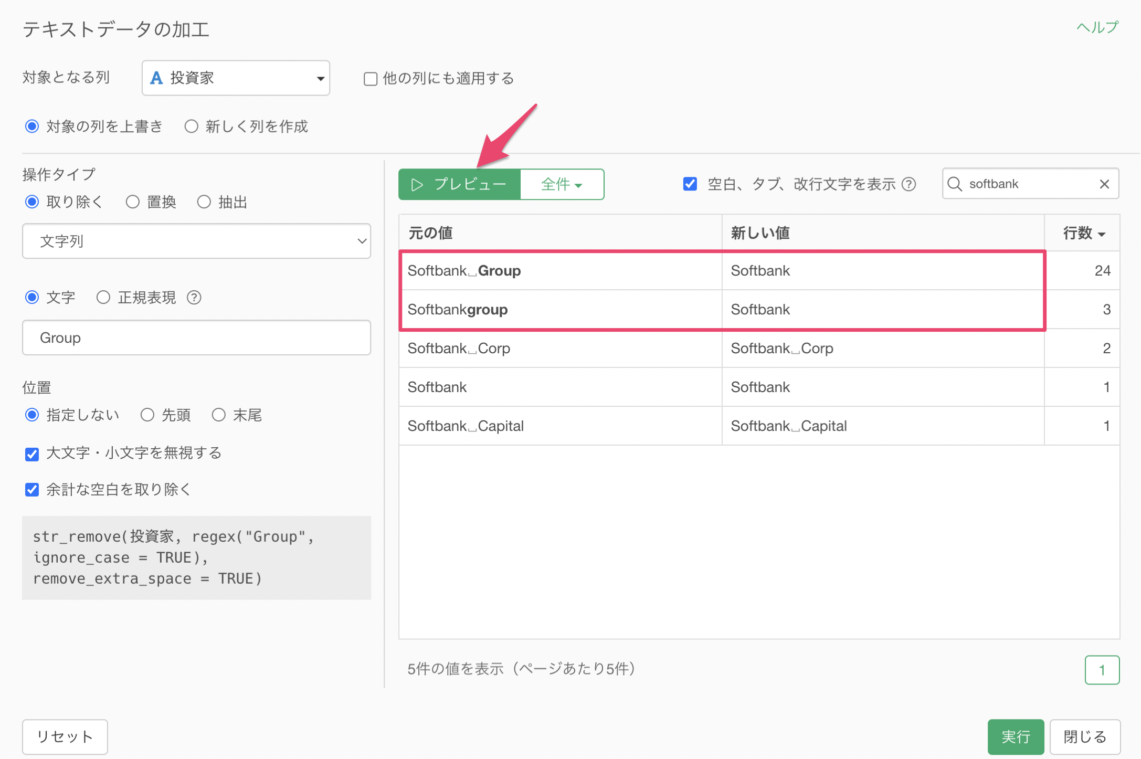
Task: Select the Softbank Group original value cell
Action: coord(560,271)
